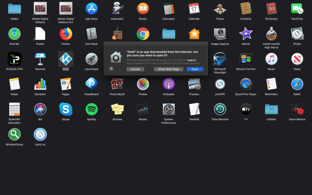Launch Keynote
The height and width of the screenshot is (195, 312).
click(40, 59)
